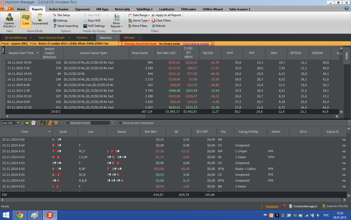Open the By HandMarking report tab
This screenshot has width=351, height=220.
[16, 38]
